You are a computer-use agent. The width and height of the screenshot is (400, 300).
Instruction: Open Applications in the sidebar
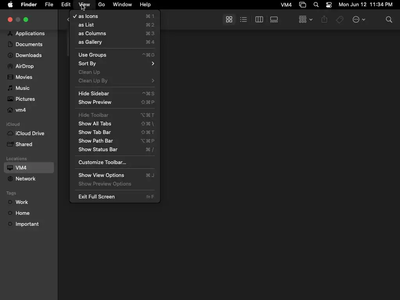click(29, 34)
